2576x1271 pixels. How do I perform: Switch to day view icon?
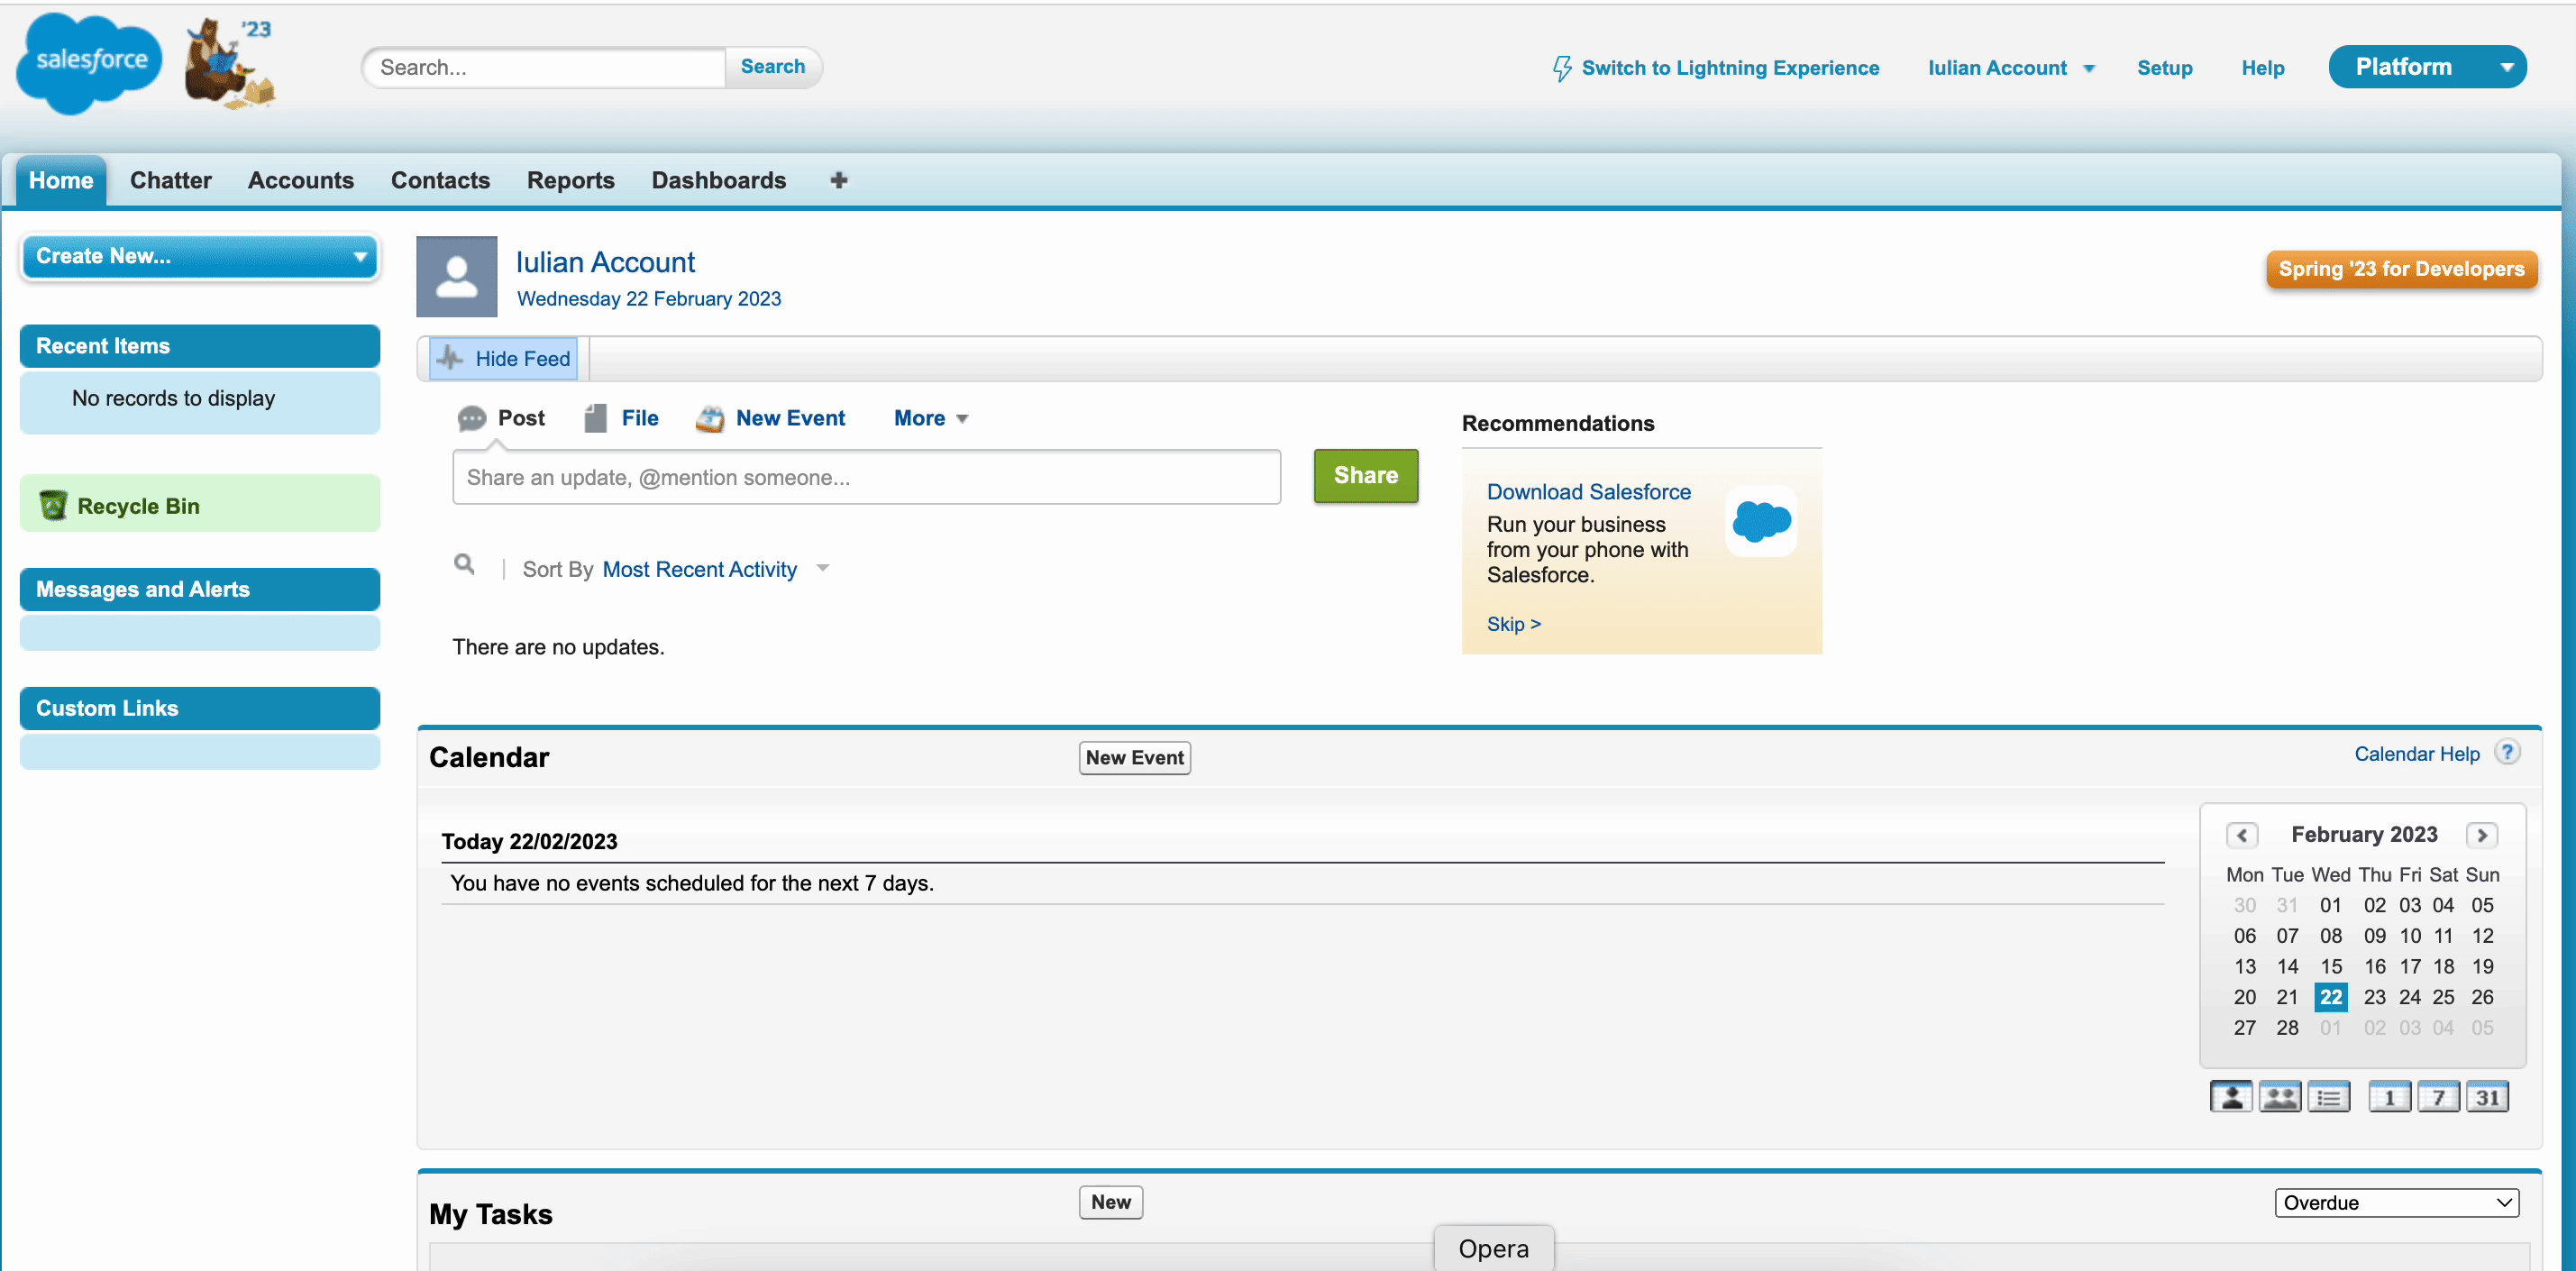pos(2390,1097)
